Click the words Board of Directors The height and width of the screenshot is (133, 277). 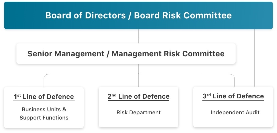[x=86, y=15]
